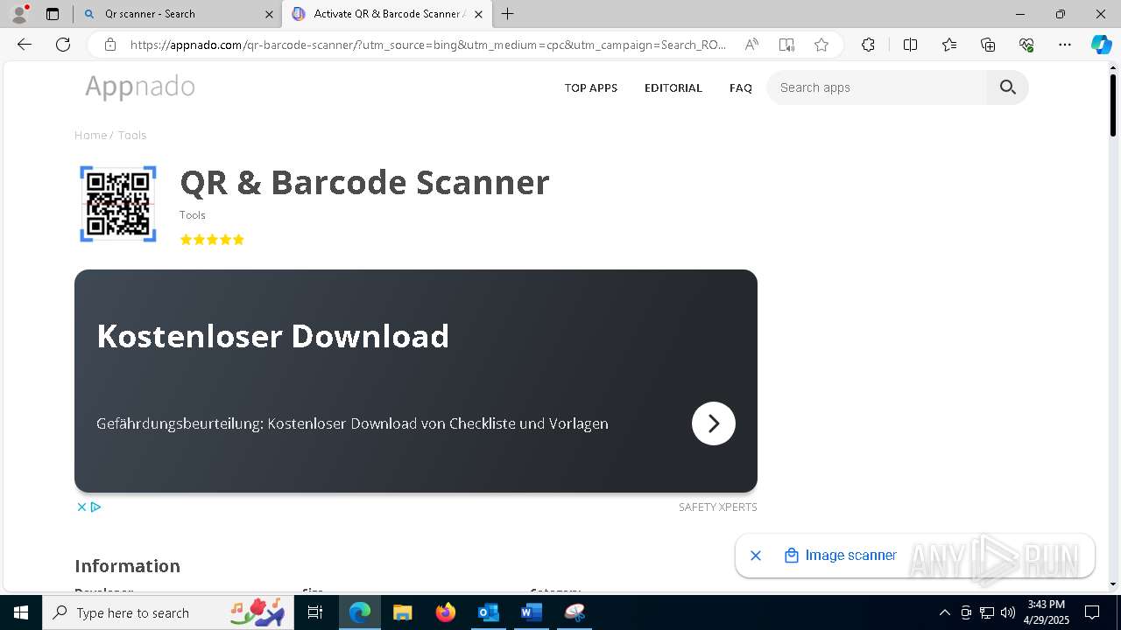This screenshot has width=1121, height=630.
Task: Open immersive reader translate icon
Action: pyautogui.click(x=786, y=45)
